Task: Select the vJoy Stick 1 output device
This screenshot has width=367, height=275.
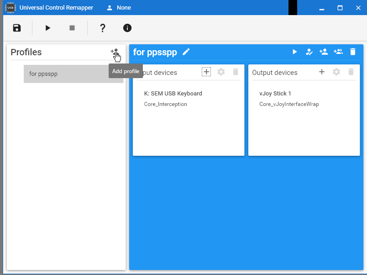Action: pos(275,94)
